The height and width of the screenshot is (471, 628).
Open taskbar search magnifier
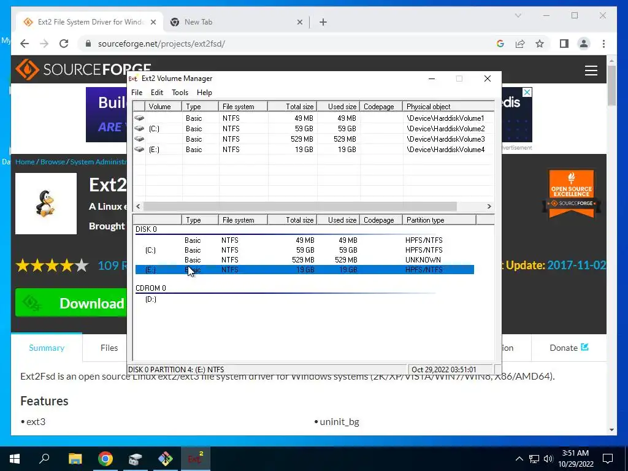[44, 459]
